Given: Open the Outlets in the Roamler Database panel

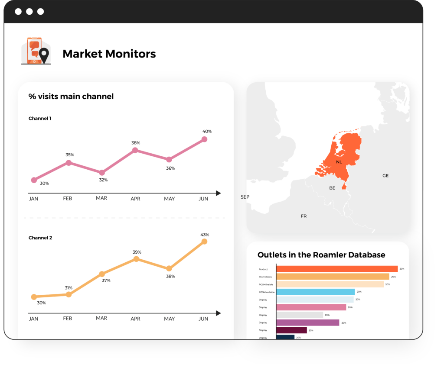Looking at the screenshot, I should [322, 255].
